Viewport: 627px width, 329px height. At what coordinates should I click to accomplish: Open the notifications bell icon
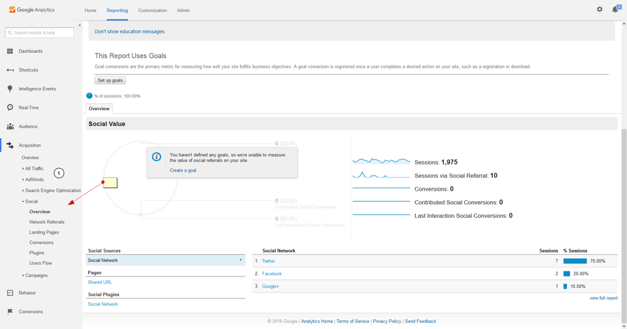pos(616,9)
